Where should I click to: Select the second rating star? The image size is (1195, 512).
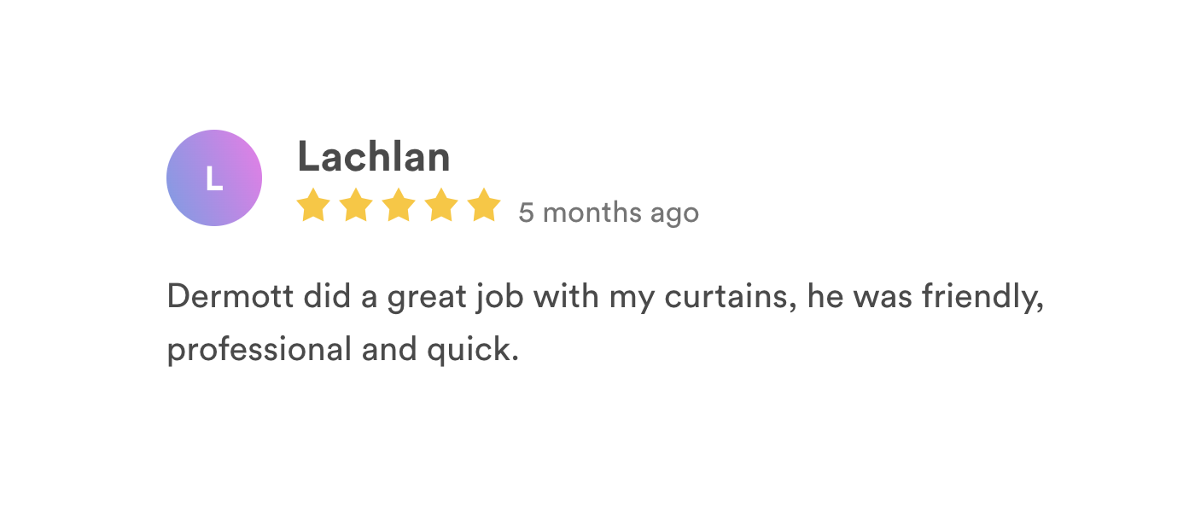[x=356, y=206]
